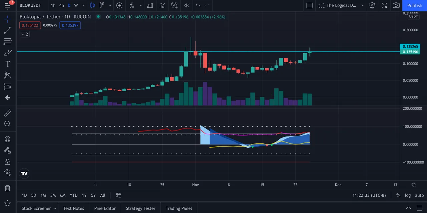Viewport: 427px width, 213px height.
Task: Remove drawings with the trash icon
Action: 7,188
